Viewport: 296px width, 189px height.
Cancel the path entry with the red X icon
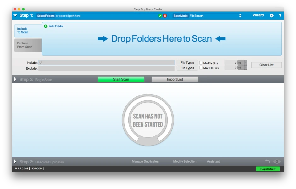point(165,16)
